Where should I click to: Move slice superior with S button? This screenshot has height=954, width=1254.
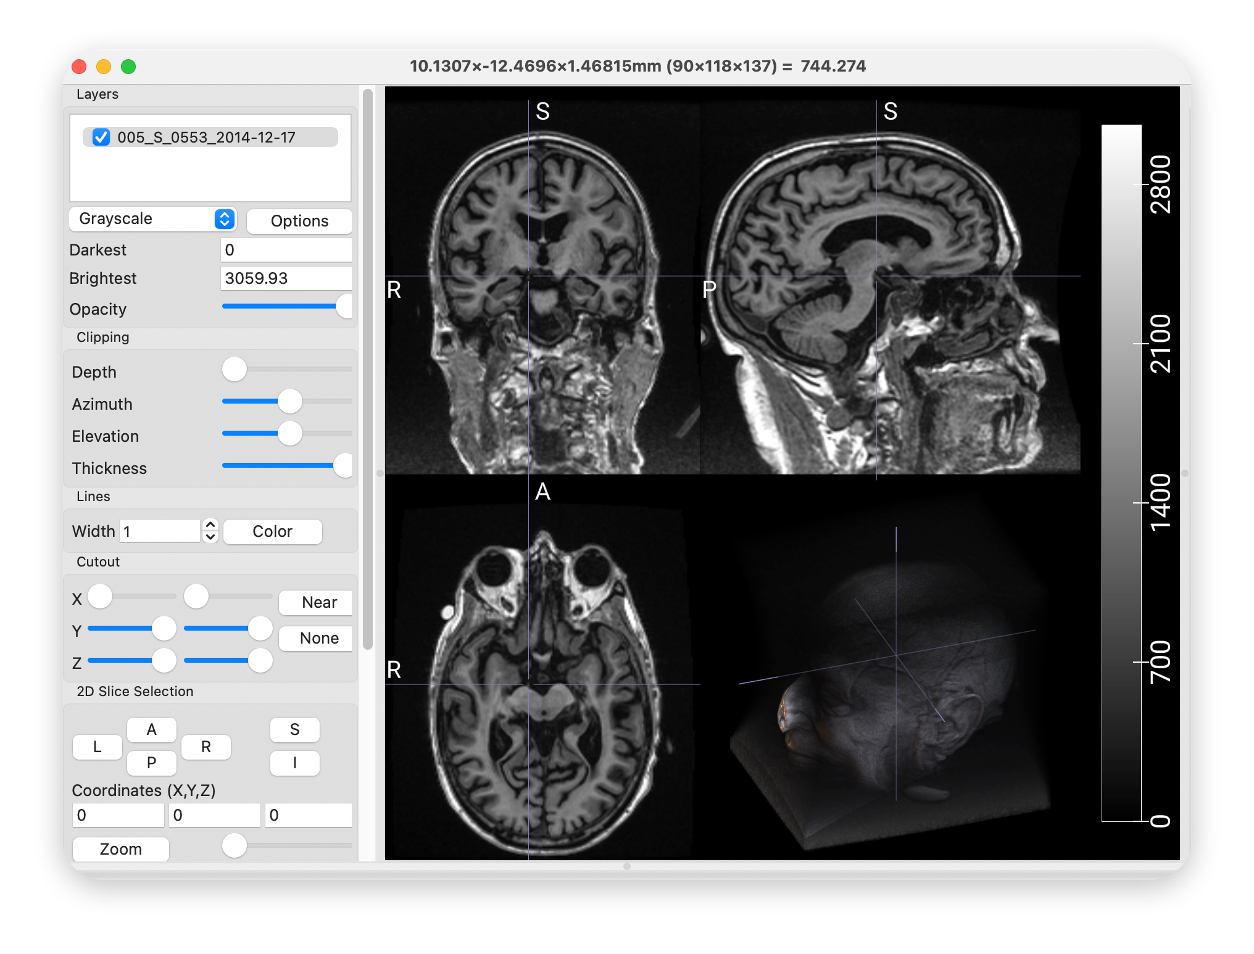(x=294, y=730)
